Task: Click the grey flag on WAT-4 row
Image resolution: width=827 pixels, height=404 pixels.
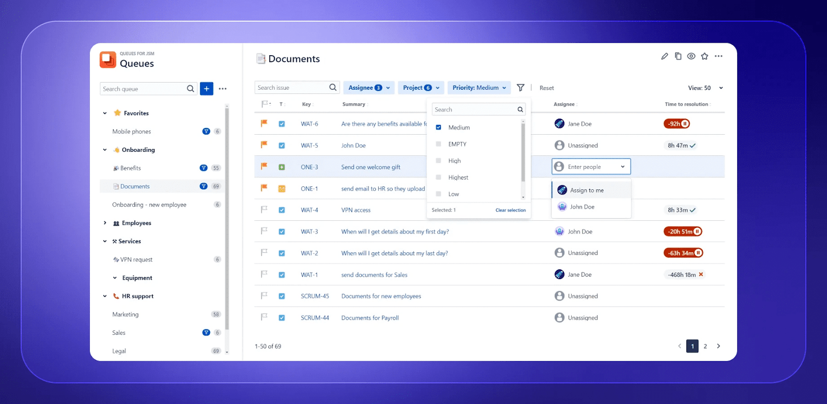Action: pyautogui.click(x=264, y=209)
